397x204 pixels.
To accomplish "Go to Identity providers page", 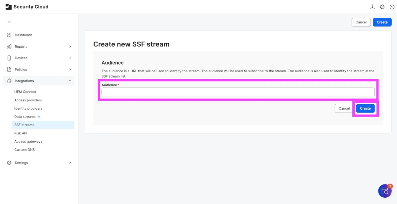I will pyautogui.click(x=28, y=108).
